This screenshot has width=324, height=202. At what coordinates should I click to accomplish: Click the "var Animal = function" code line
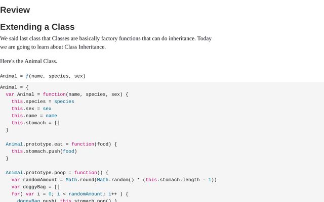click(x=67, y=94)
